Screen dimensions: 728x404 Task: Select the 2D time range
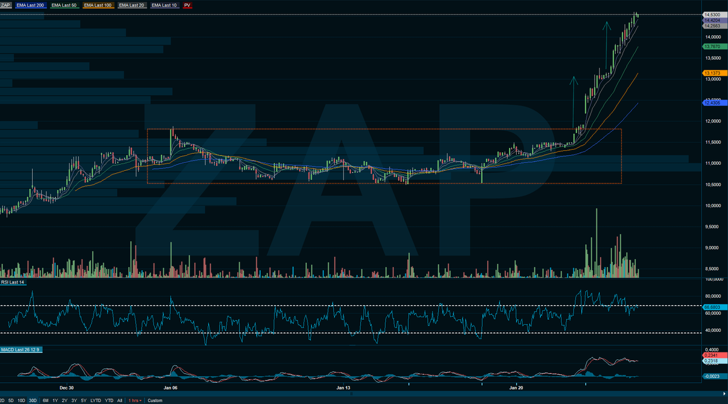pos(3,400)
